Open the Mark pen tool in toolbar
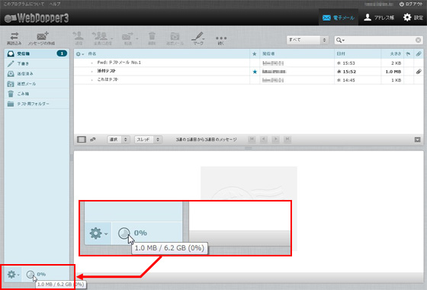Viewport: 427px width, 290px height. (198, 38)
